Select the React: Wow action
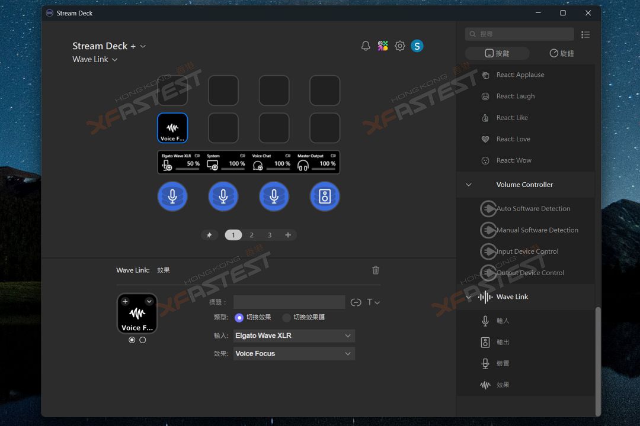The width and height of the screenshot is (640, 426). (x=526, y=160)
